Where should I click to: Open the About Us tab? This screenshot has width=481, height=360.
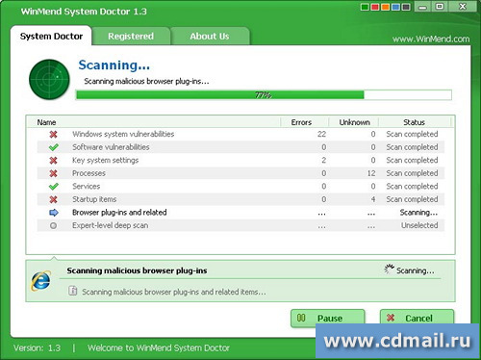pos(210,37)
